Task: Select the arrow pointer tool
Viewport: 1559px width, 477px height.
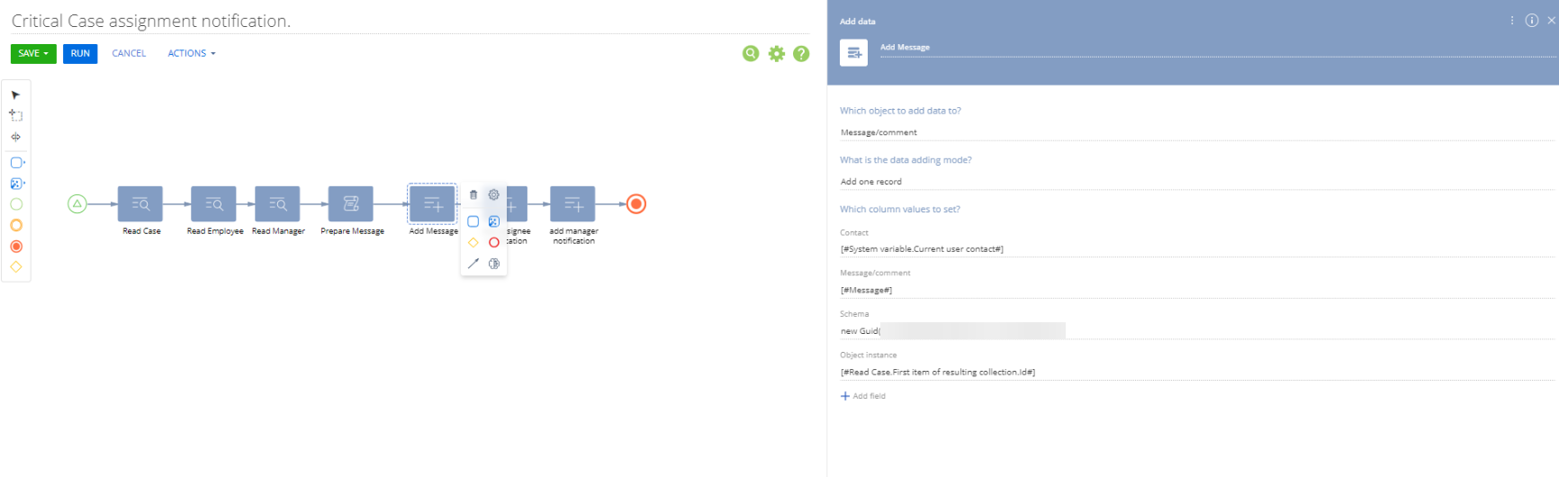Action: tap(15, 94)
